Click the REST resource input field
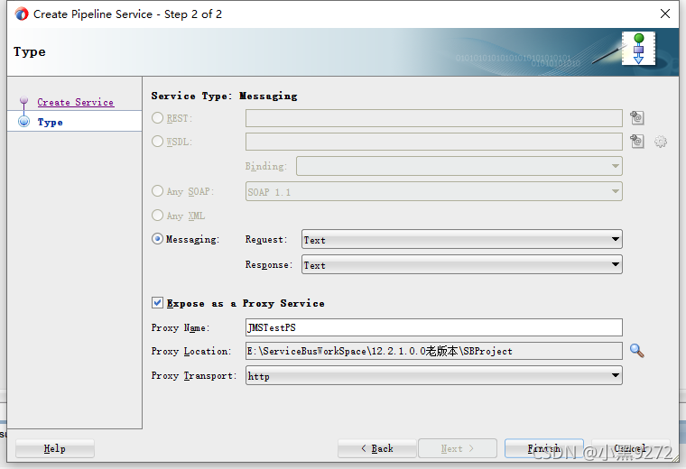Screen dimensions: 686x469 pos(433,118)
